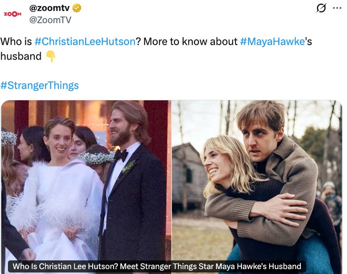
Task: Click the flower crown on the bridesmaid
Action: pos(97,158)
